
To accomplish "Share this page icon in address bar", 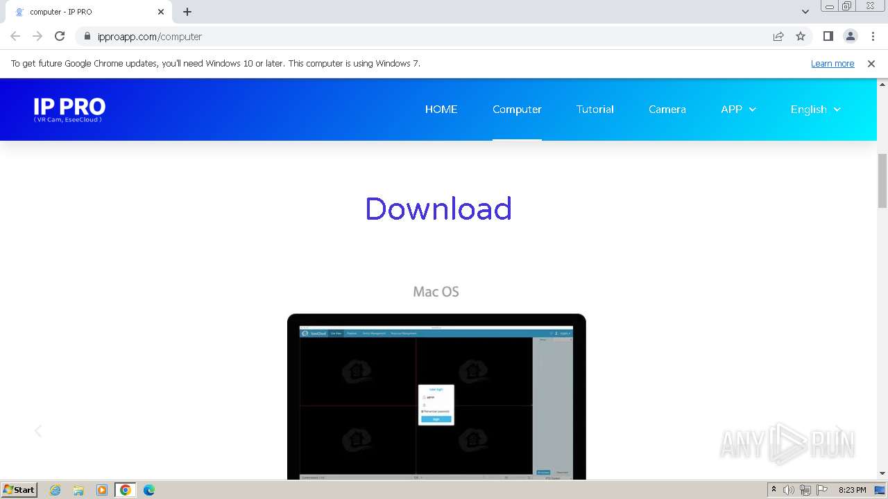I will [x=778, y=36].
